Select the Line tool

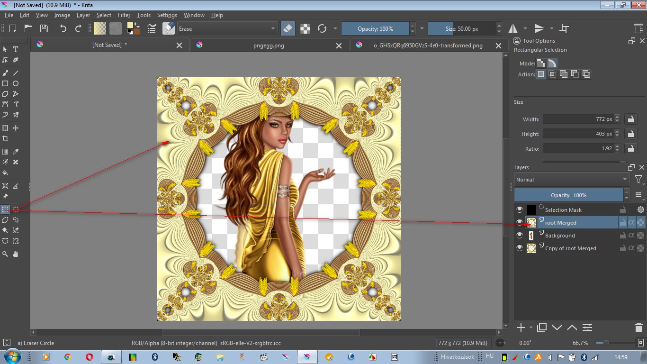point(16,73)
